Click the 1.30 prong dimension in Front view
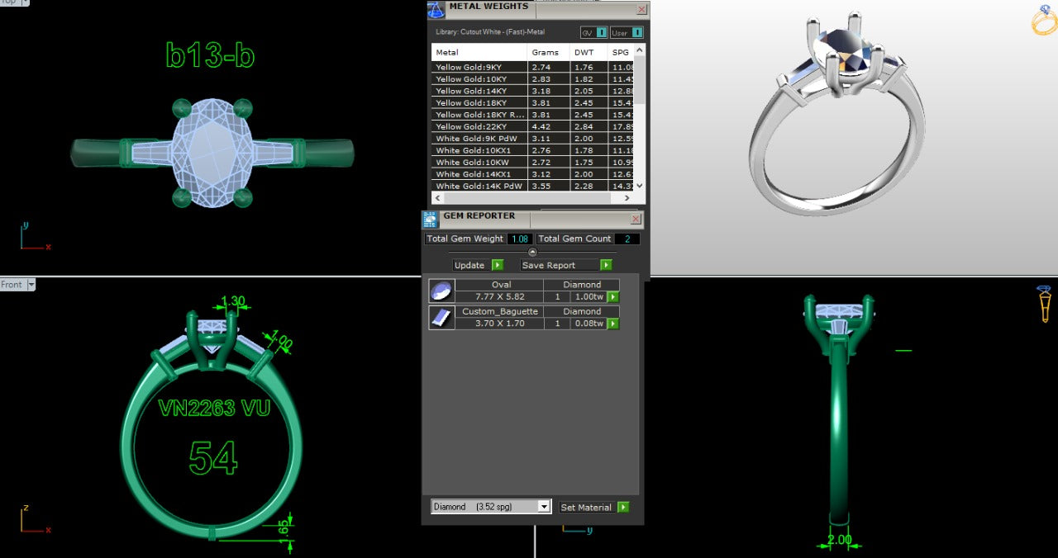Viewport: 1058px width, 558px height. [234, 301]
